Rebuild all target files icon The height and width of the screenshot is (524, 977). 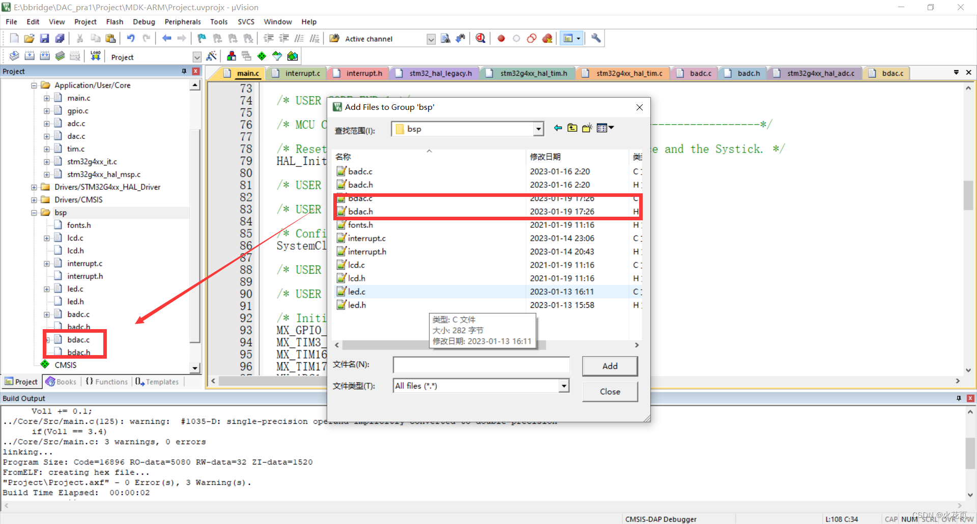45,56
